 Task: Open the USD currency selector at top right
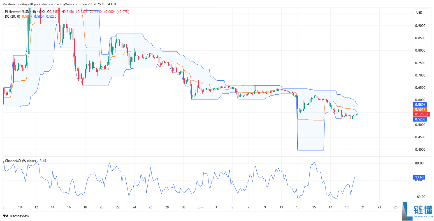[x=422, y=12]
